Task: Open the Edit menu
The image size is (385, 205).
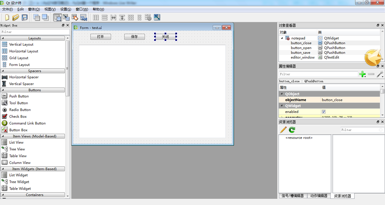Action: (x=21, y=9)
